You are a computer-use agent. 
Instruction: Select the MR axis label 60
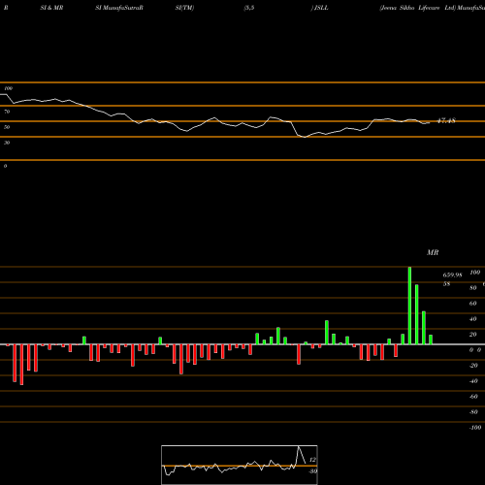[473, 304]
